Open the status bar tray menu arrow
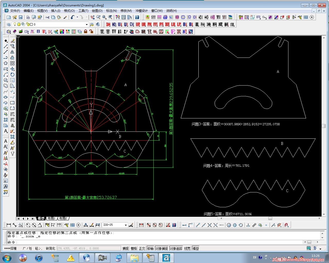Screen dimensions: 329x263 click(320, 249)
